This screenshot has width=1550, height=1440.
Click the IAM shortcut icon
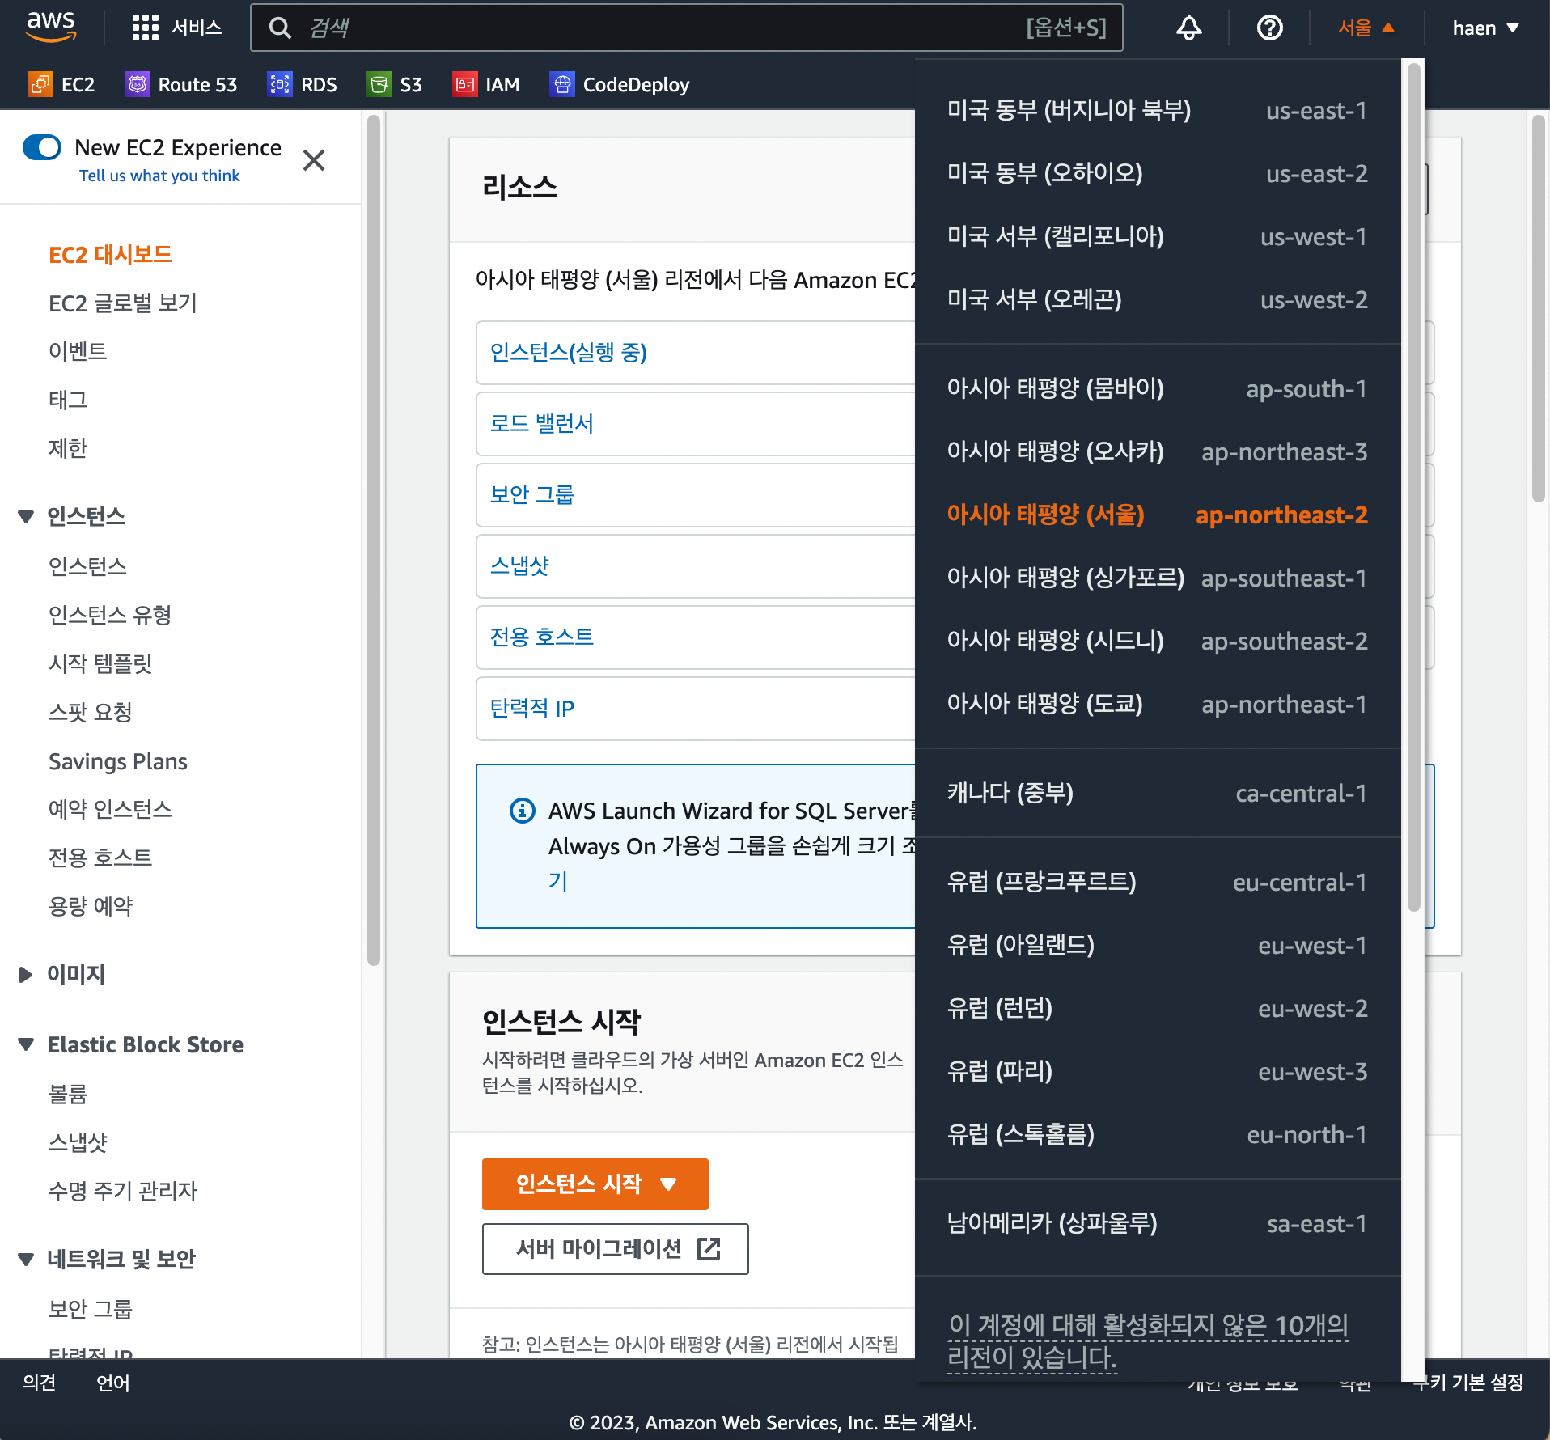[x=465, y=84]
